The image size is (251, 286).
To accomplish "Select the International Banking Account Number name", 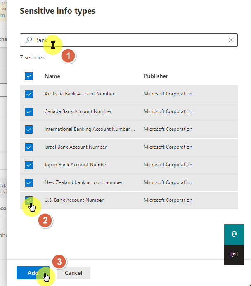I will [90, 129].
